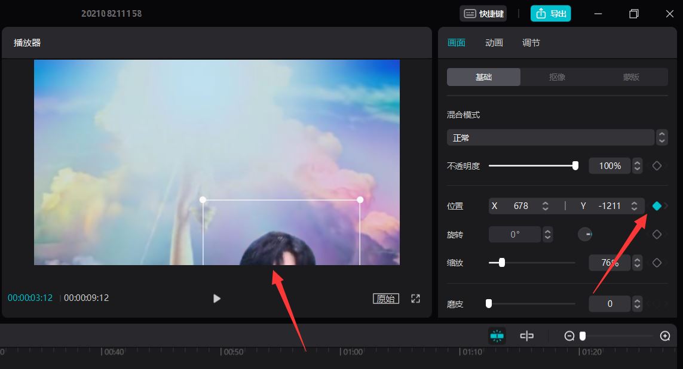This screenshot has width=683, height=369.
Task: Click the X position stepper arrows
Action: (546, 206)
